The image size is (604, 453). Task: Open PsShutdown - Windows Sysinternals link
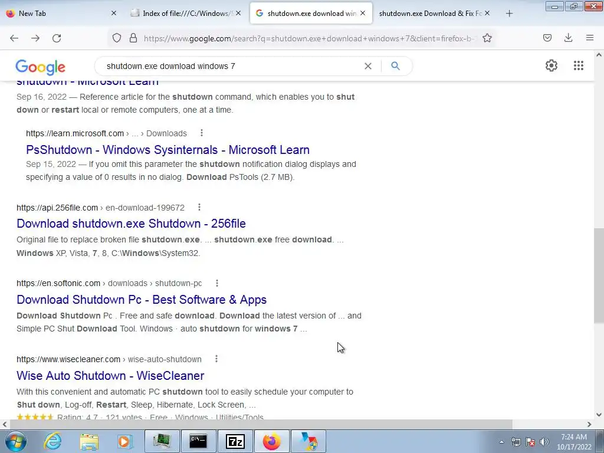pos(168,149)
